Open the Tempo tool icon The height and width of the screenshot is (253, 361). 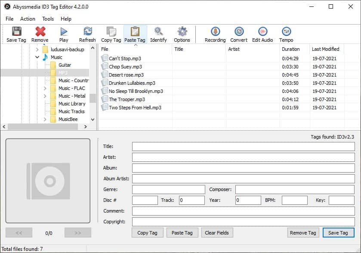(x=286, y=31)
